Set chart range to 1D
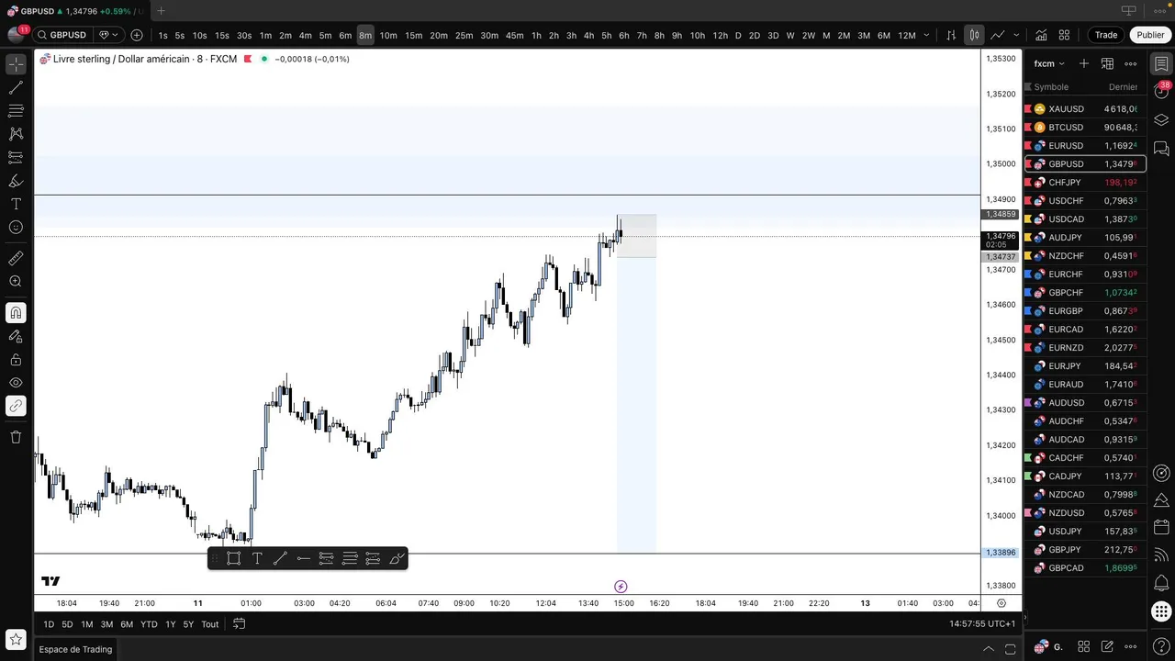 tap(49, 624)
